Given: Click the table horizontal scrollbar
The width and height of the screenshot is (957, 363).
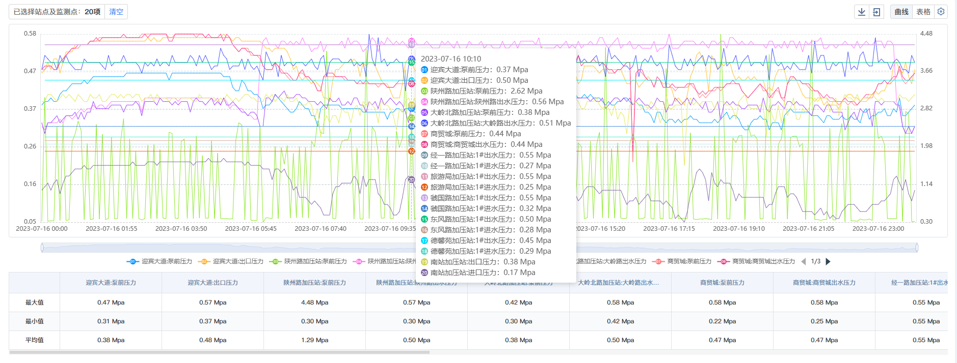Looking at the screenshot, I should tap(219, 352).
